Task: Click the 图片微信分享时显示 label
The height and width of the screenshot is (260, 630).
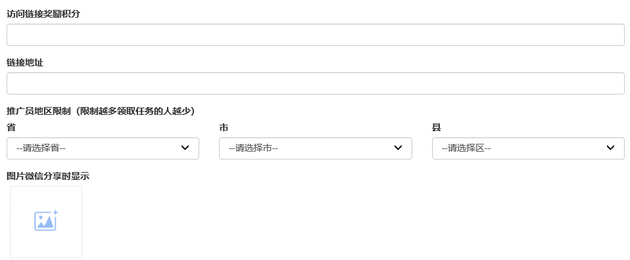Action: [48, 176]
